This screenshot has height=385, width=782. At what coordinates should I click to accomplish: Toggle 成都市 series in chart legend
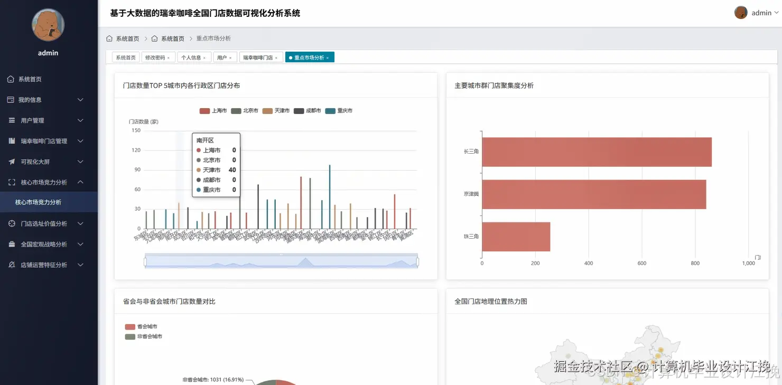pos(307,111)
